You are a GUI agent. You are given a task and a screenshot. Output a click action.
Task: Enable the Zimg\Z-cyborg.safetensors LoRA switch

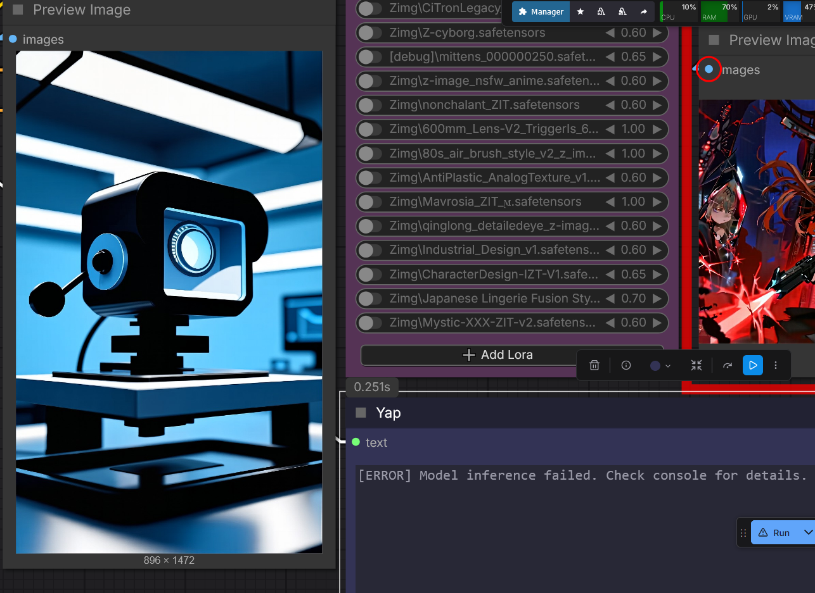(369, 33)
